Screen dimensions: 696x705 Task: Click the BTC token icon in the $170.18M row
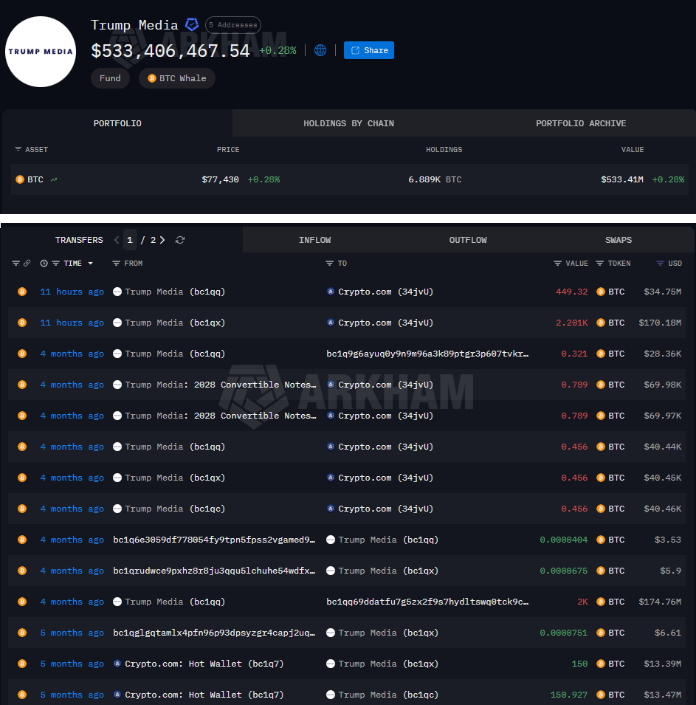601,323
